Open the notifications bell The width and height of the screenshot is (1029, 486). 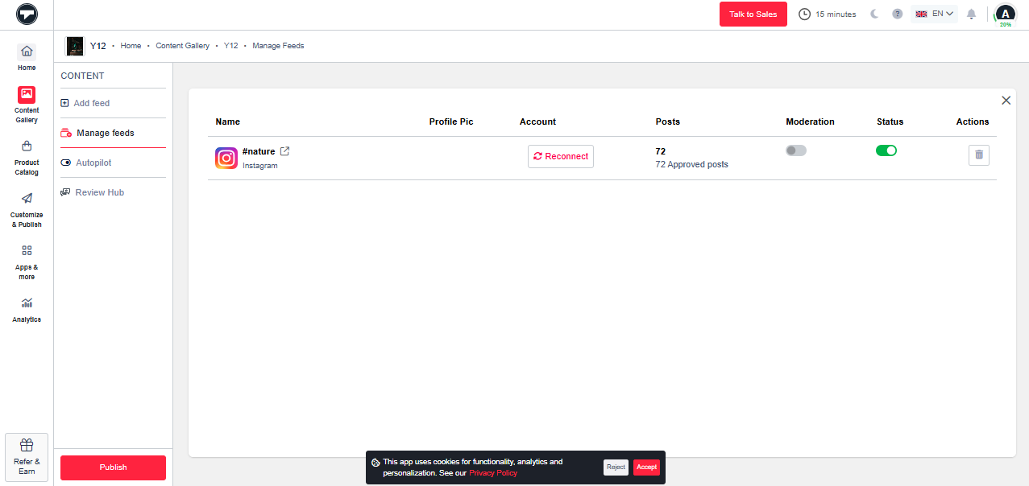pyautogui.click(x=971, y=14)
